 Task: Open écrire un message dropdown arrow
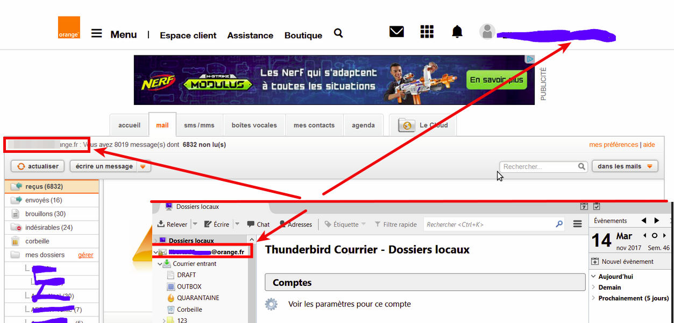143,166
